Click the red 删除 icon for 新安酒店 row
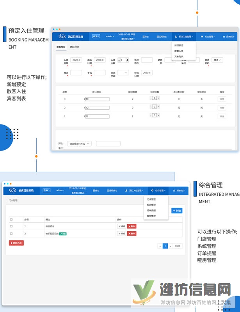The height and width of the screenshot is (312, 240). click(x=132, y=226)
